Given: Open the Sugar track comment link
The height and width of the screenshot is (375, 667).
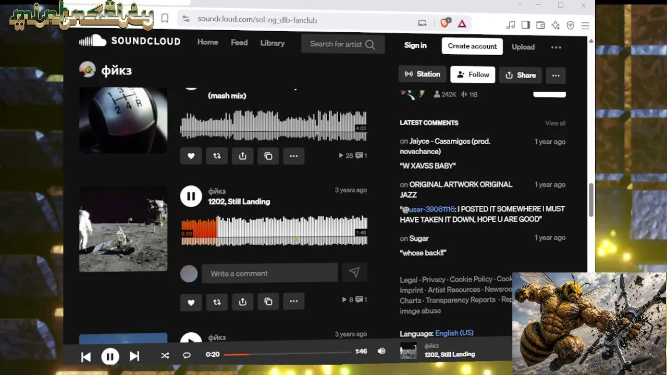Looking at the screenshot, I should [x=419, y=239].
